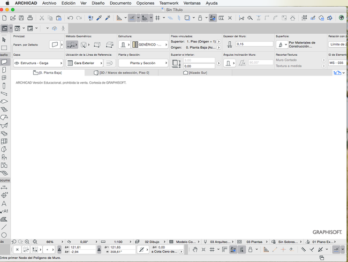Select the Curtain Wall grid tool
Viewport: 348px width, 262px height.
pyautogui.click(x=4, y=141)
